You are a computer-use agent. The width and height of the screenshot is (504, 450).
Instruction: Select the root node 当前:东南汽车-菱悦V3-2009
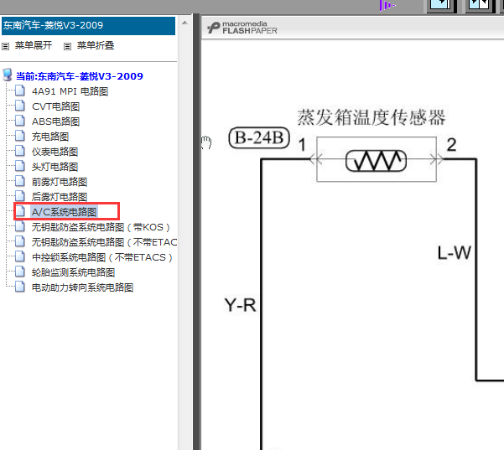click(x=80, y=76)
